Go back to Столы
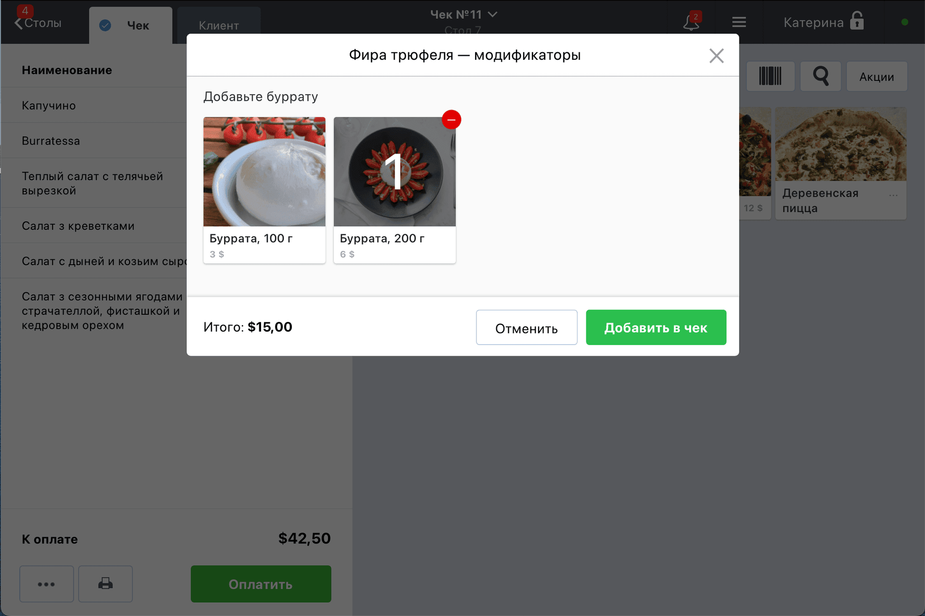The width and height of the screenshot is (925, 616). point(38,23)
